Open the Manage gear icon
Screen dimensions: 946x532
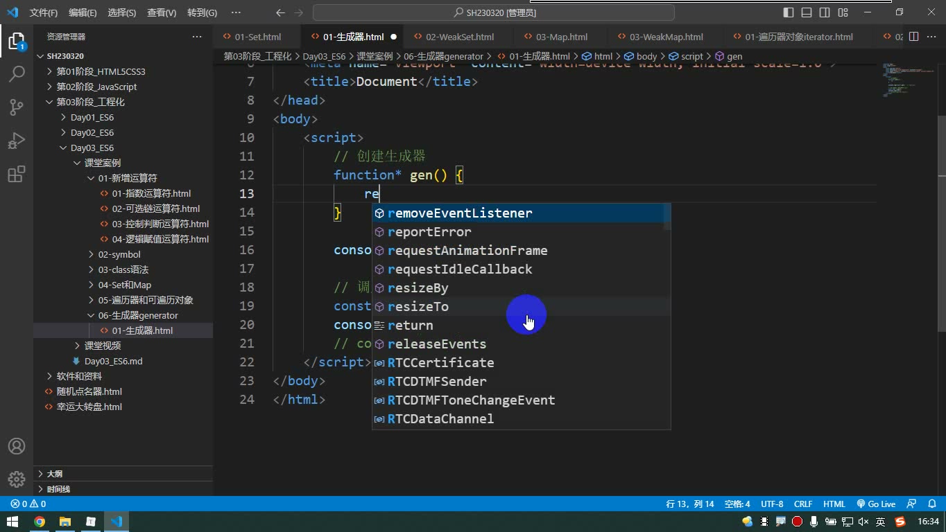pyautogui.click(x=16, y=479)
